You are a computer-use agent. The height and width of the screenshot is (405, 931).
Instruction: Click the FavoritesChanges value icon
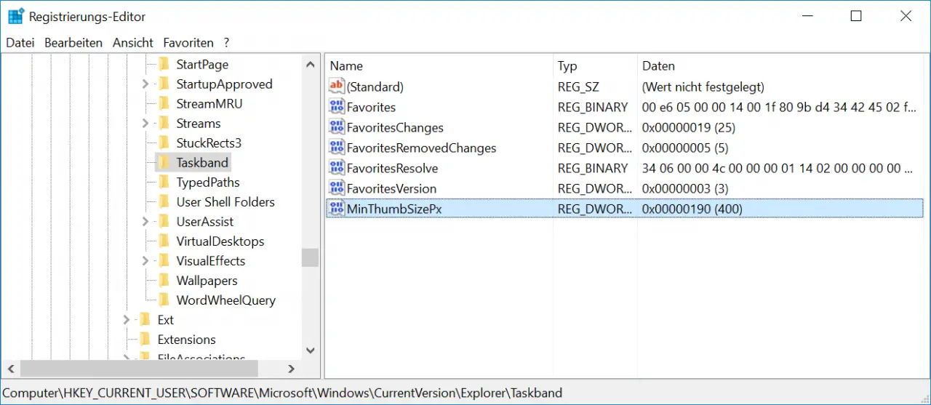(x=337, y=127)
